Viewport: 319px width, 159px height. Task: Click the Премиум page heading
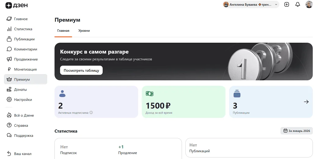point(67,20)
